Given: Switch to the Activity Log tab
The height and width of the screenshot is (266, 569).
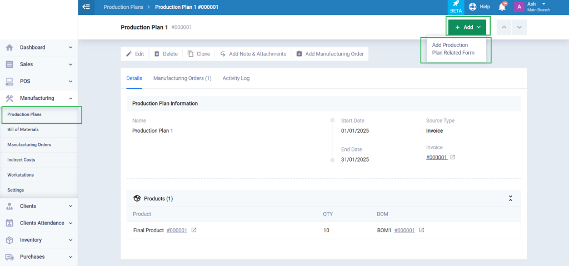Looking at the screenshot, I should coord(236,78).
